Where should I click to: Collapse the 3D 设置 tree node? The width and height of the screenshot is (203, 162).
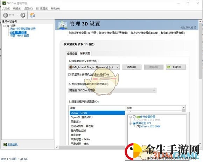pyautogui.click(x=5, y=26)
